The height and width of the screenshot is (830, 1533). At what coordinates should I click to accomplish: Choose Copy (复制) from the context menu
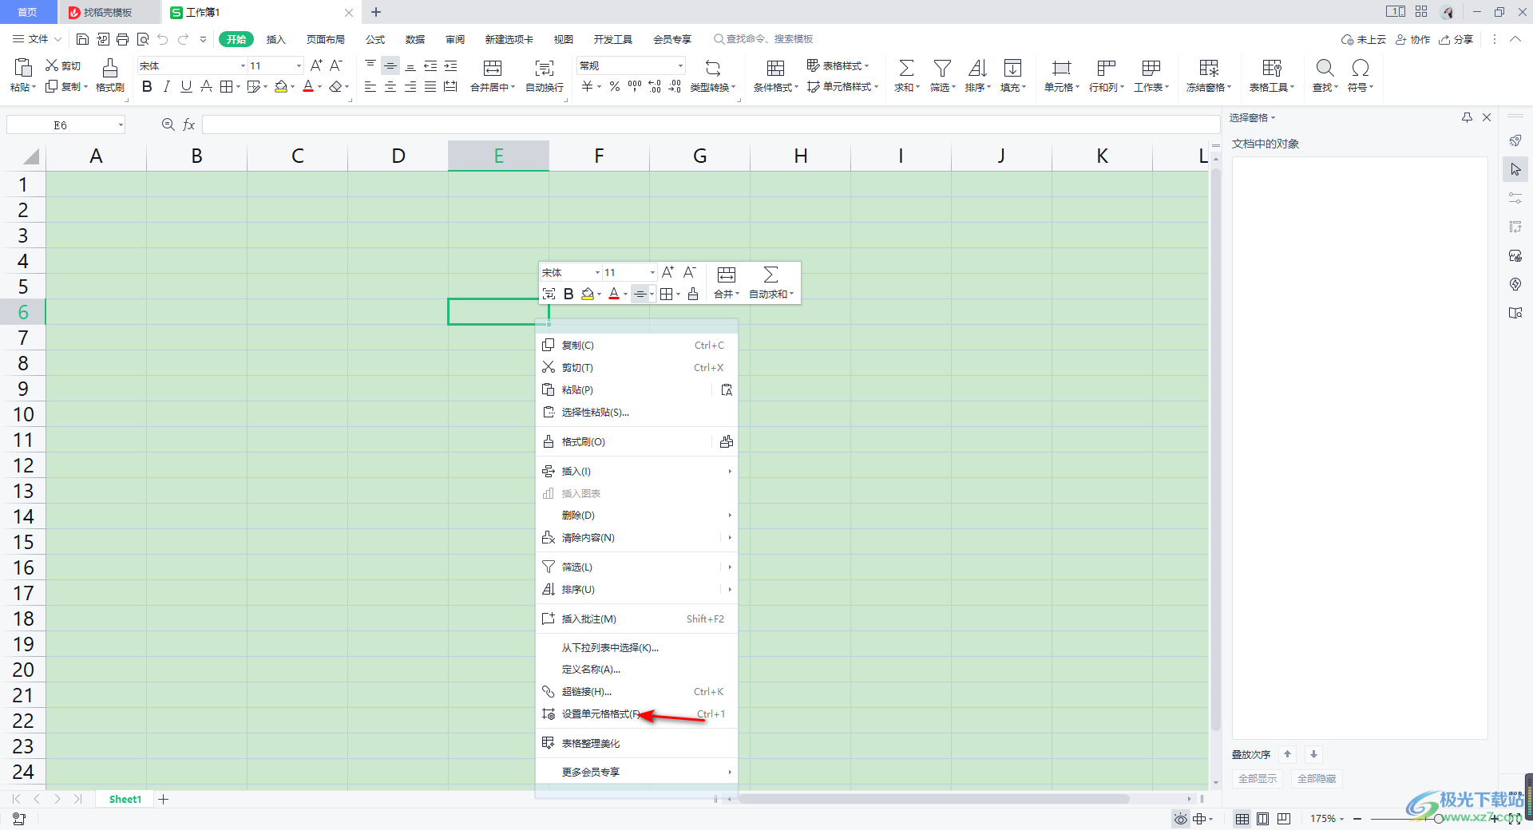click(636, 346)
